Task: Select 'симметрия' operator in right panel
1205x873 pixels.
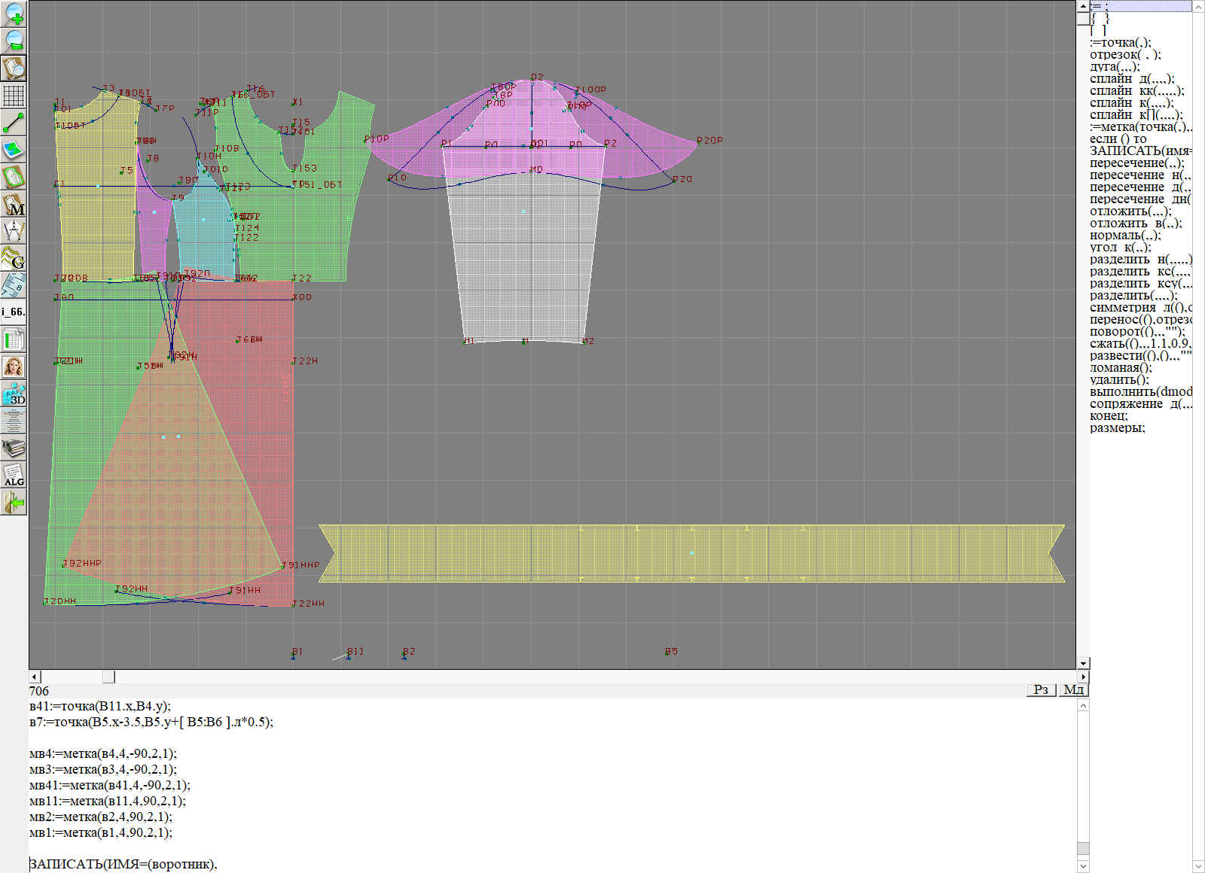Action: [1122, 308]
